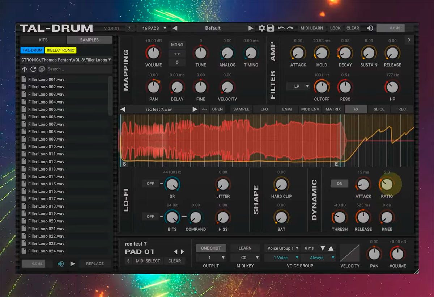Click the REPLACE button
434x297 pixels.
95,264
